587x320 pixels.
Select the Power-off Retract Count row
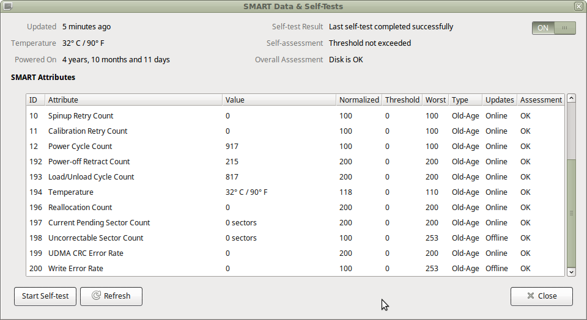[295, 162]
